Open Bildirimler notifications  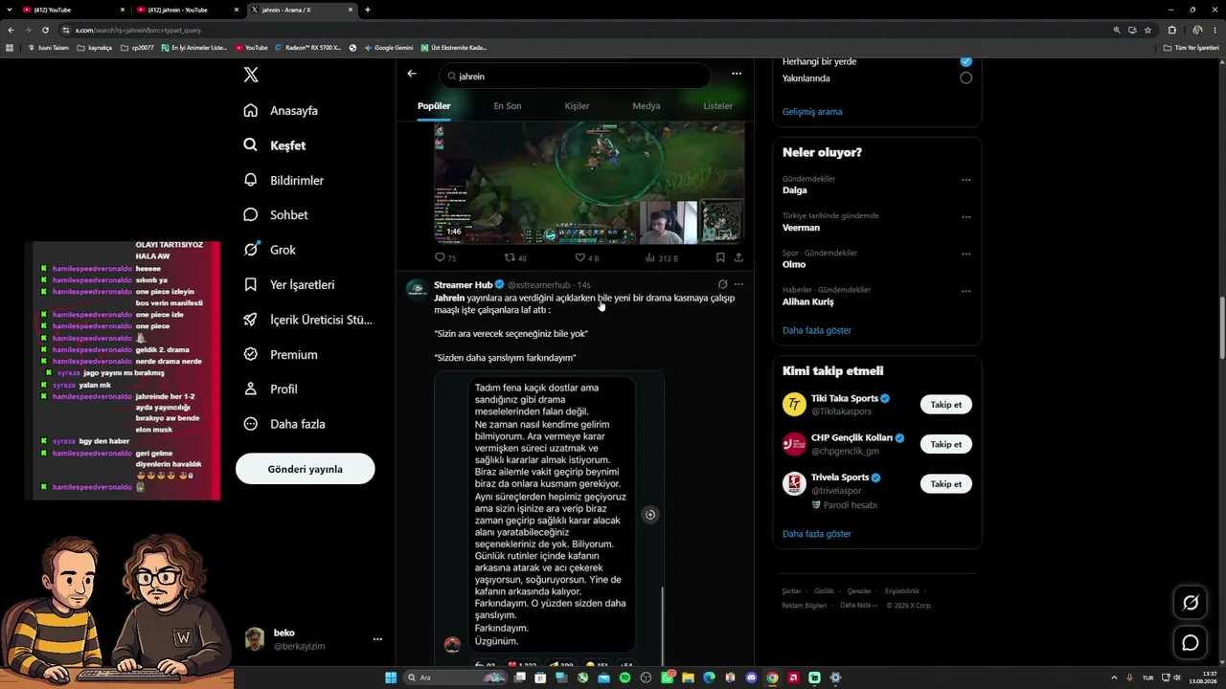click(284, 180)
